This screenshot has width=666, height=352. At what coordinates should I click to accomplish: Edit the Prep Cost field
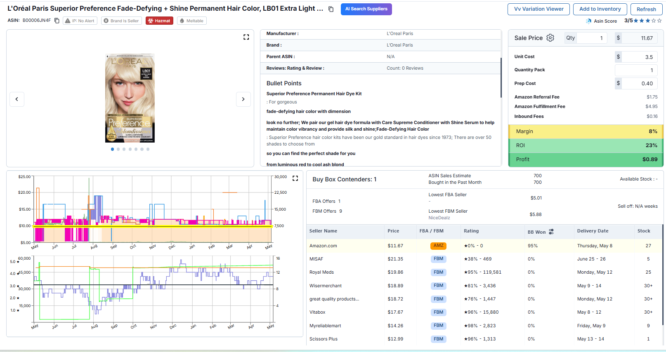point(640,83)
